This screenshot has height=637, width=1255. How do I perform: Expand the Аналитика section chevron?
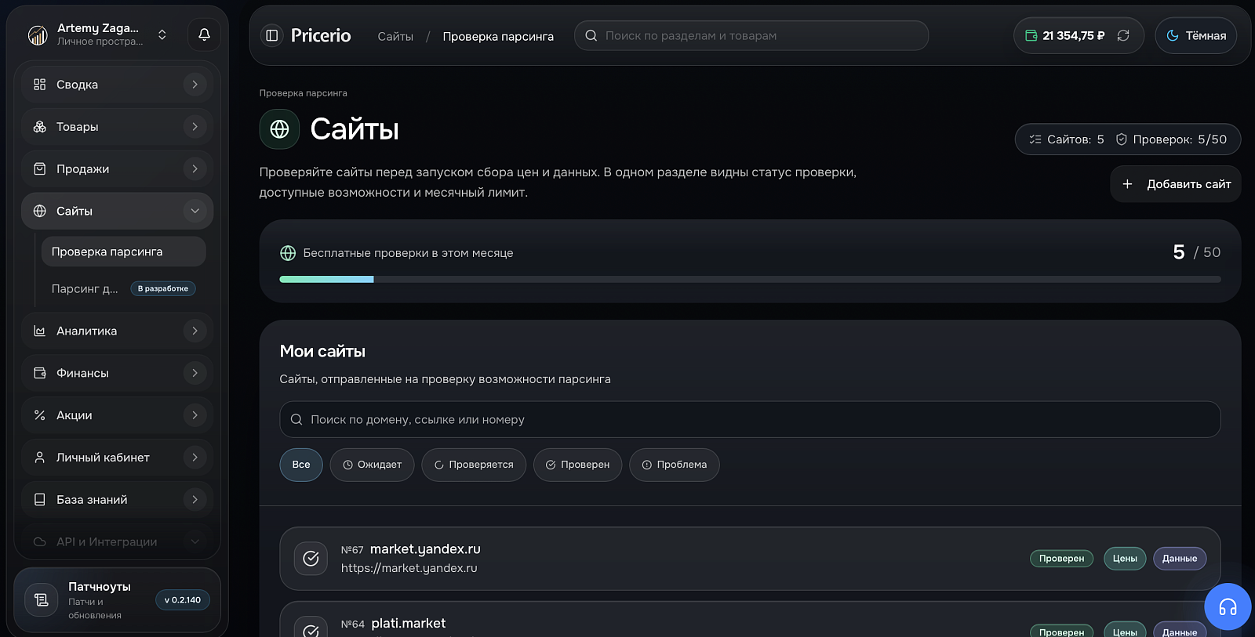[x=195, y=331]
